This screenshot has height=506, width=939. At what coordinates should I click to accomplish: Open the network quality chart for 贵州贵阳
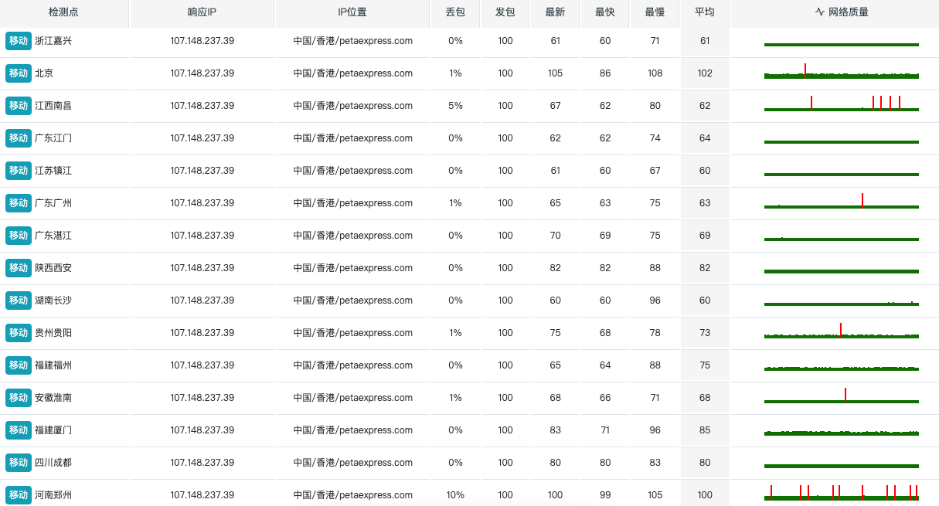(x=842, y=331)
